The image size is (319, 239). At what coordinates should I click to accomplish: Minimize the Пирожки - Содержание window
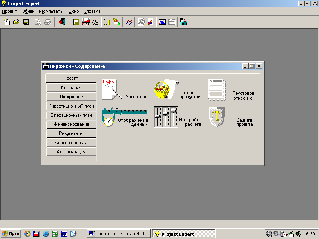point(246,66)
